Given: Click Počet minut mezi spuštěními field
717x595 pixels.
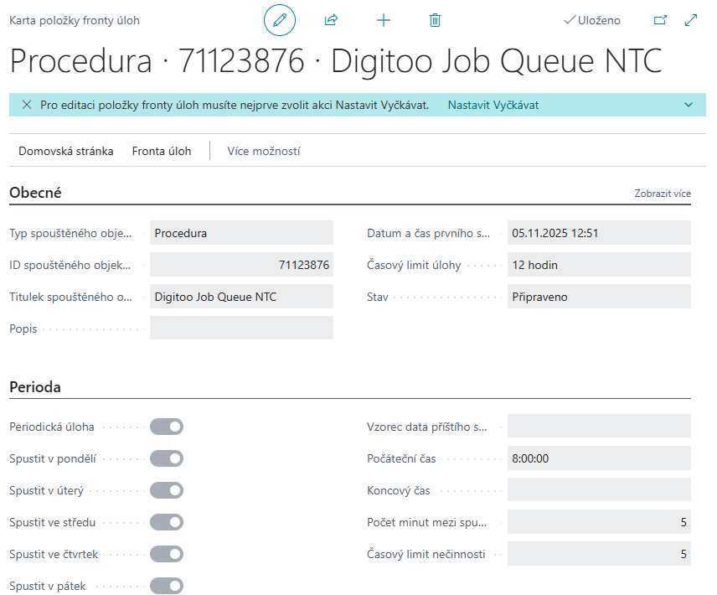Looking at the screenshot, I should point(599,522).
